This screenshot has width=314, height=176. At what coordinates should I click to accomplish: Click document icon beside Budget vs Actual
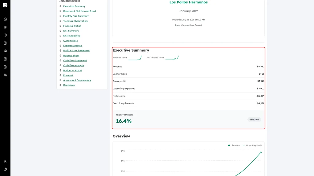pyautogui.click(x=60, y=71)
